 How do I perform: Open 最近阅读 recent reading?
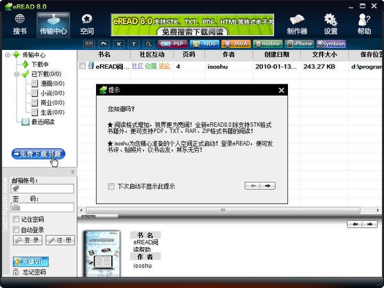[x=43, y=122]
